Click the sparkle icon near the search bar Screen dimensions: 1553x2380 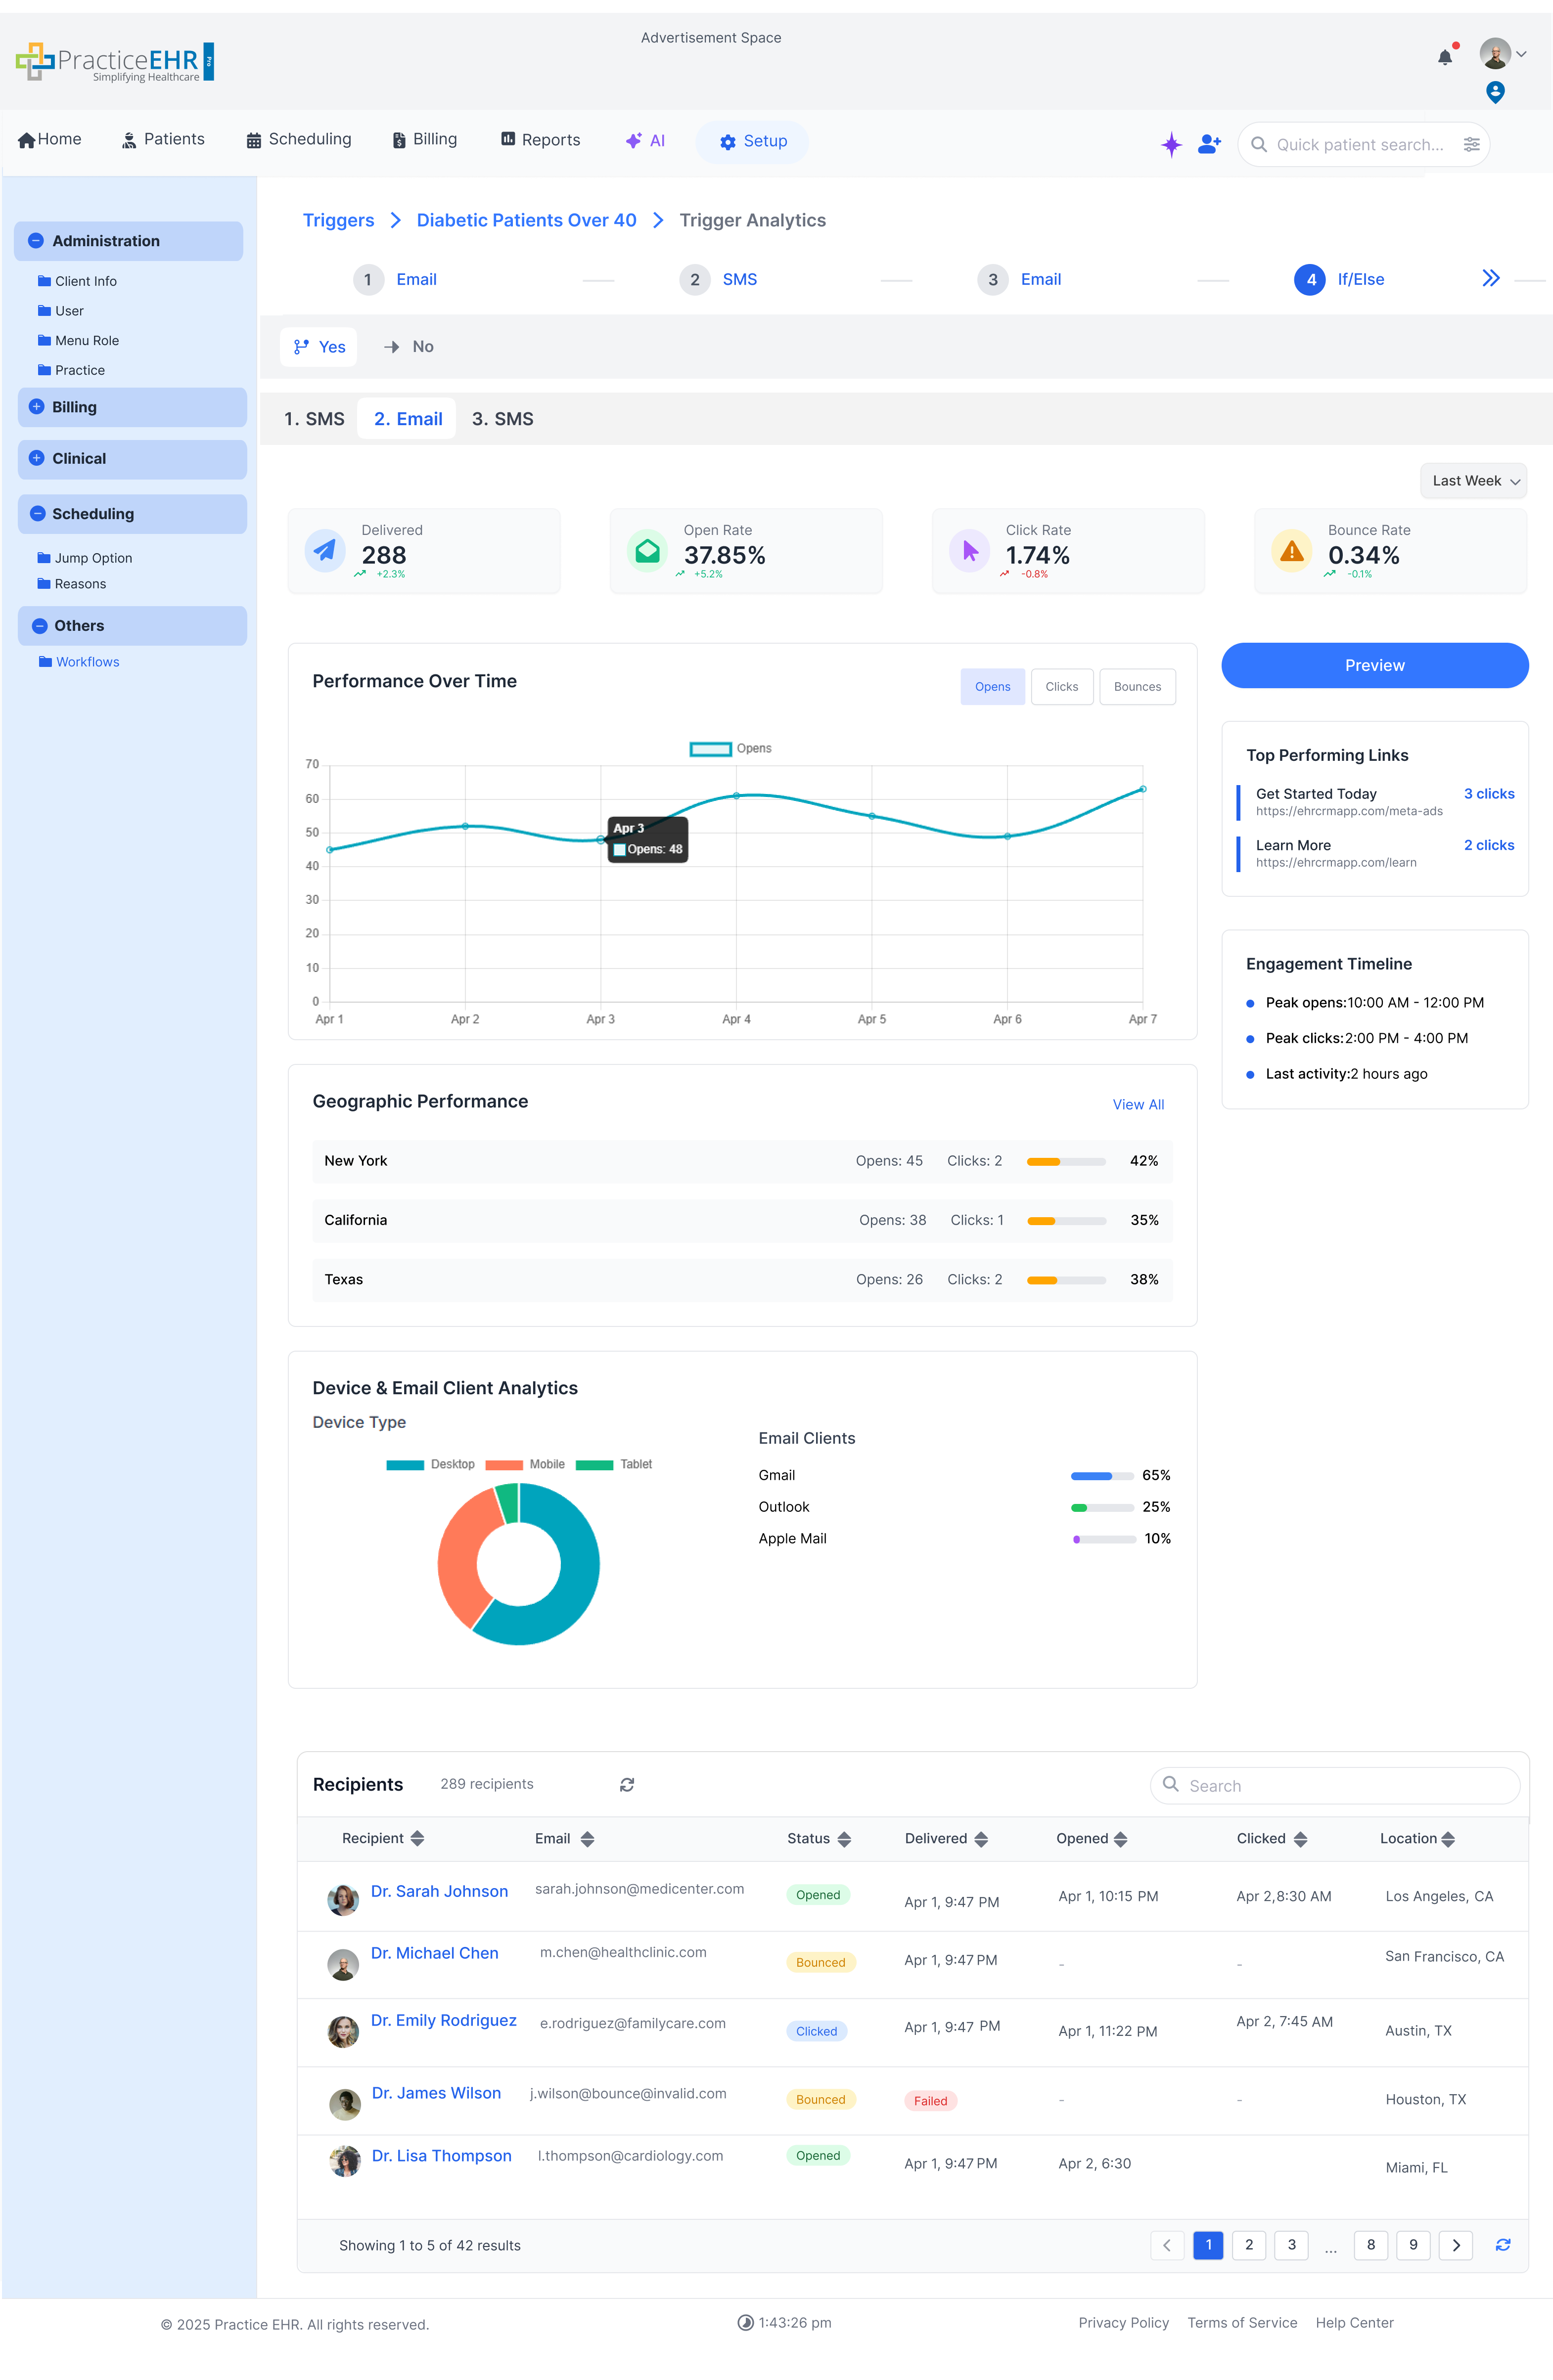1171,144
